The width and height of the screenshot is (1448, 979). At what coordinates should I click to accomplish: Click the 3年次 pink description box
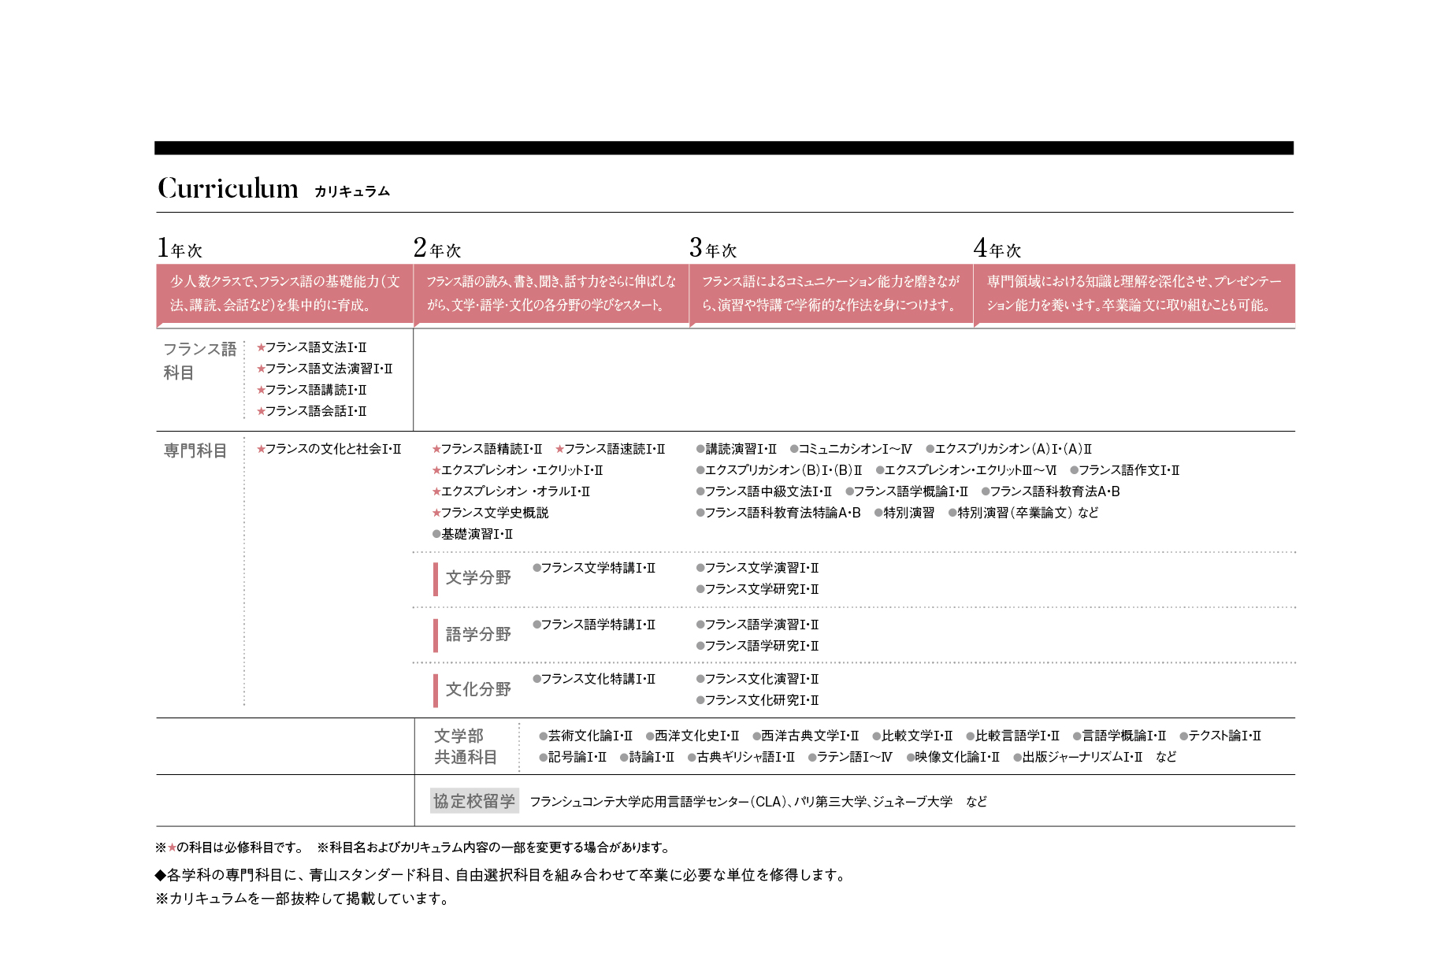[x=831, y=294]
